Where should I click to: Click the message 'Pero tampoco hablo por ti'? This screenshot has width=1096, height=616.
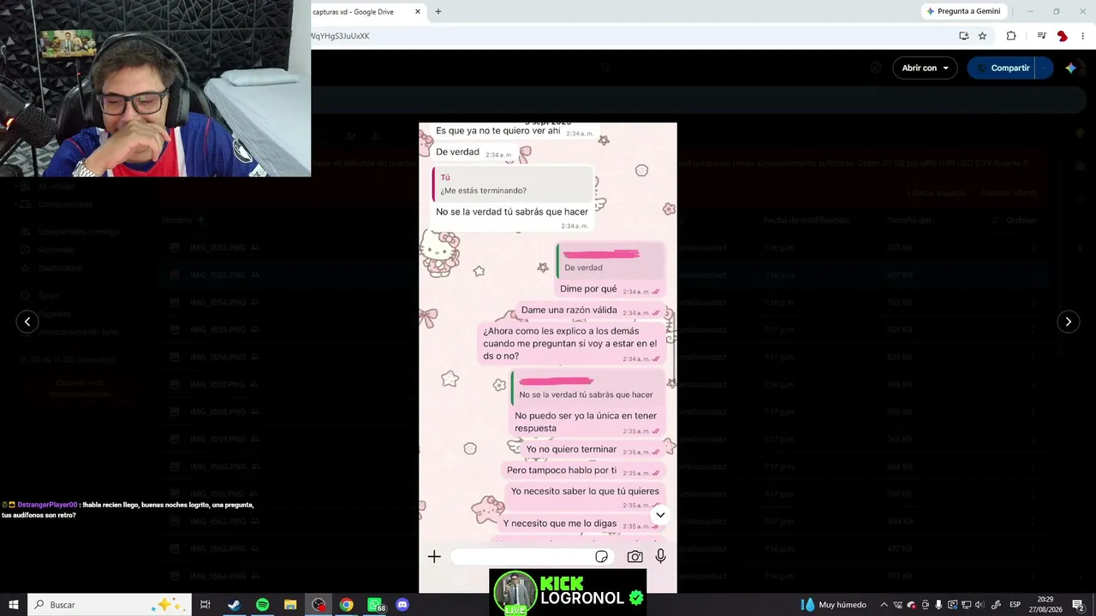tap(583, 471)
